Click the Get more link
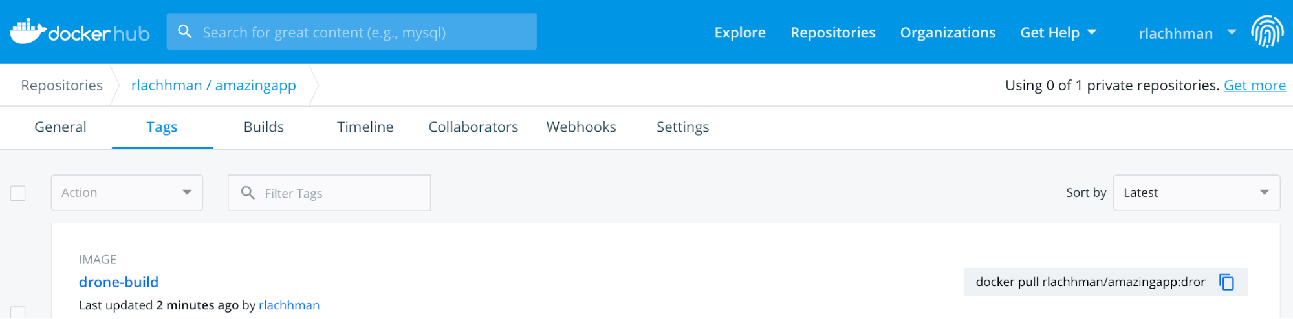 [x=1255, y=85]
